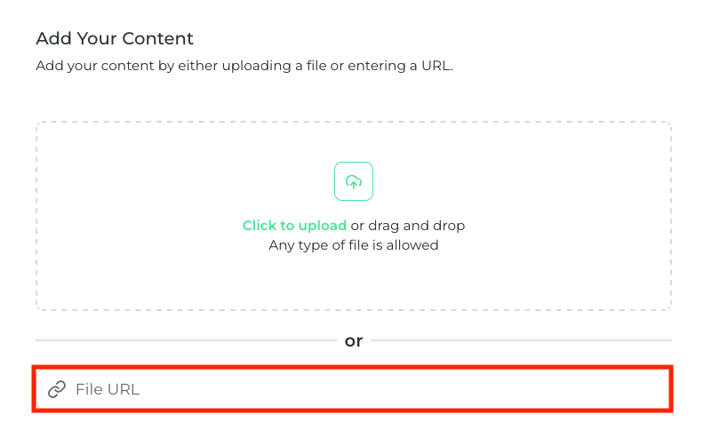Click the upward arrow inside the cloud icon
704x447 pixels.
(354, 183)
